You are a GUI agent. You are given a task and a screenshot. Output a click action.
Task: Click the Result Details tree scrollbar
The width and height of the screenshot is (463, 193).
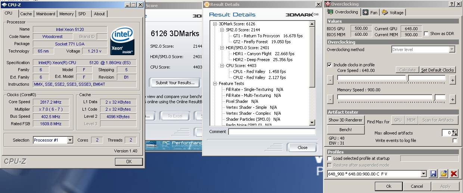pos(312,73)
